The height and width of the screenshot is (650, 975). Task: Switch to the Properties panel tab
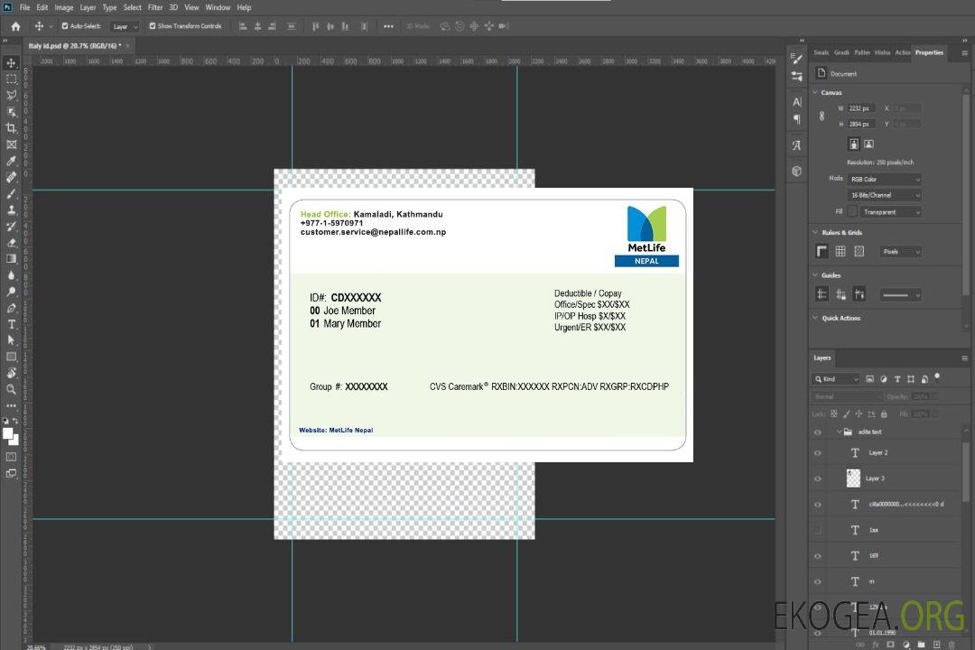pyautogui.click(x=929, y=52)
